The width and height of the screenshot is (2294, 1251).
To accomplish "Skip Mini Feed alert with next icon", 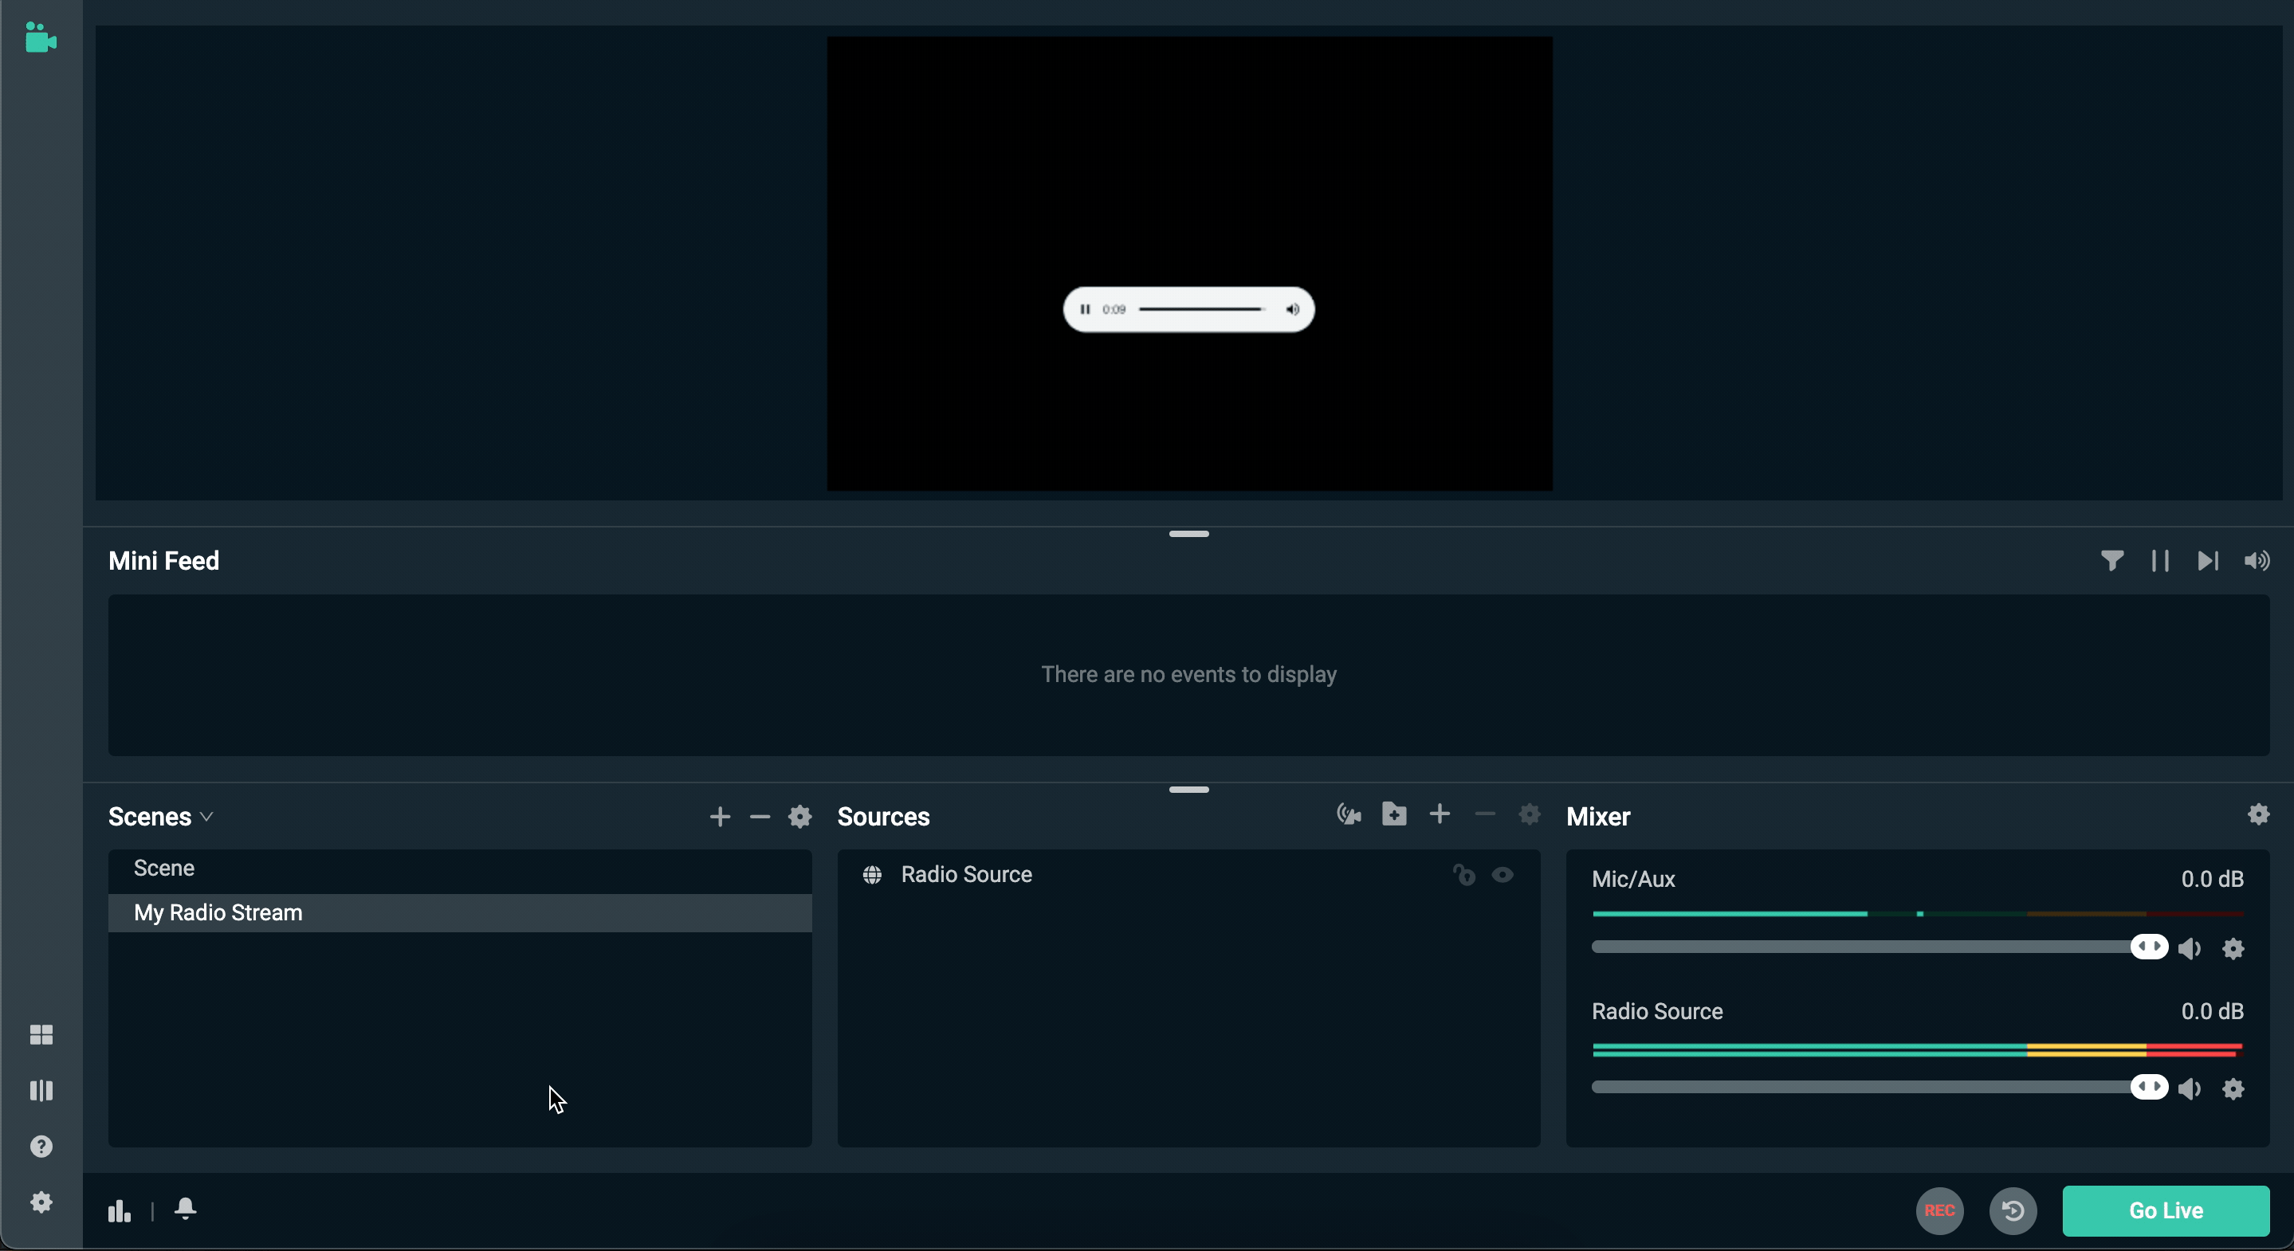I will coord(2208,560).
